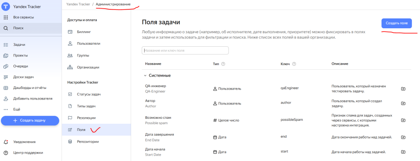
Task: Click the Ещё three-dots icon
Action: click(6, 109)
